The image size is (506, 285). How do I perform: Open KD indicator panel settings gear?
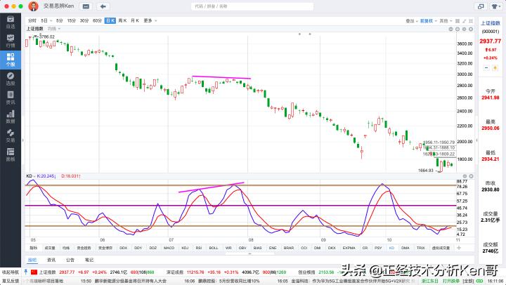pyautogui.click(x=465, y=176)
